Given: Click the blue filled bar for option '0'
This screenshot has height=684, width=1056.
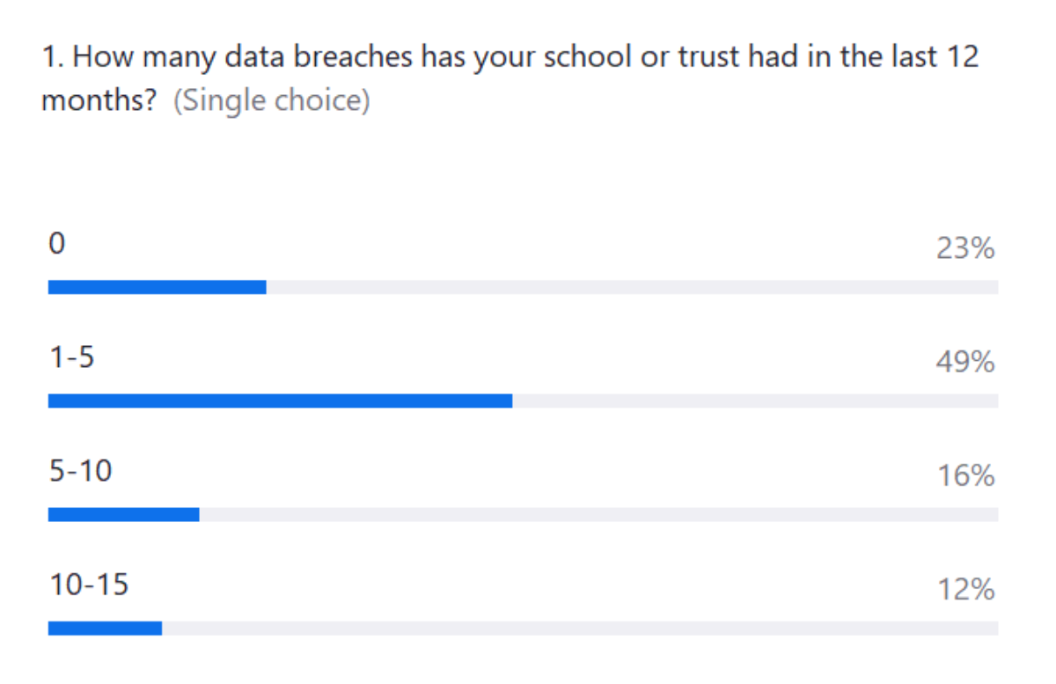Looking at the screenshot, I should point(157,287).
